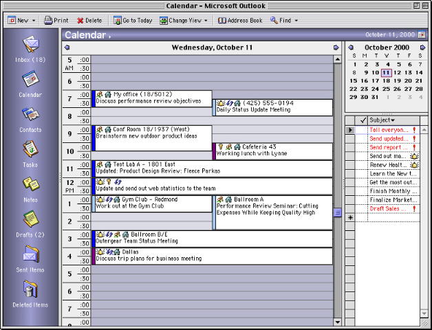Check off the 'Finish Monthly' task
The image size is (432, 330).
pos(363,191)
